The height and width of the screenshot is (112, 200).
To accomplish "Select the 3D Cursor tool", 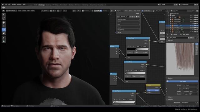I will (x=4, y=18).
